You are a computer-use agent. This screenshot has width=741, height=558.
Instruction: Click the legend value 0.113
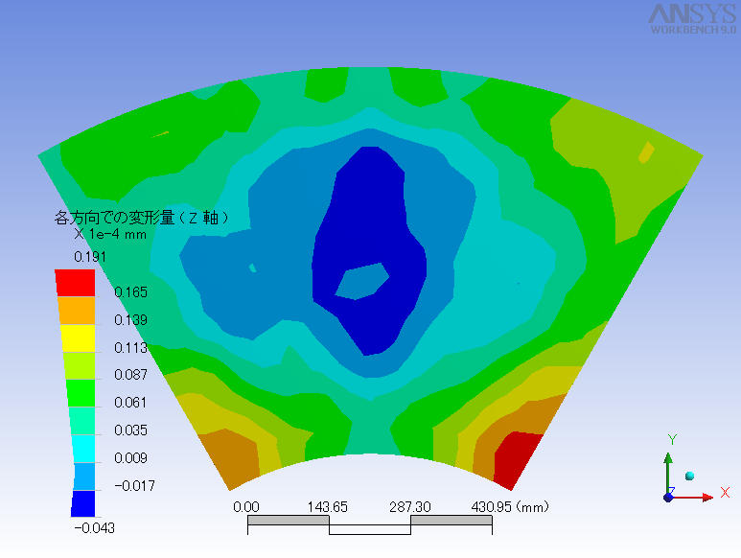tap(131, 348)
